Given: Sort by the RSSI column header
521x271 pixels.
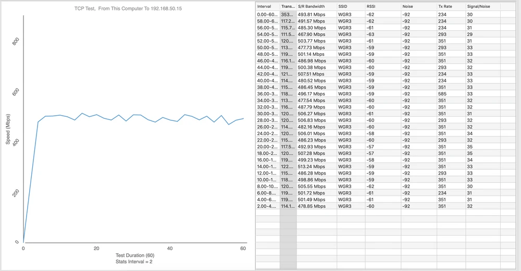Looking at the screenshot, I should [x=371, y=6].
